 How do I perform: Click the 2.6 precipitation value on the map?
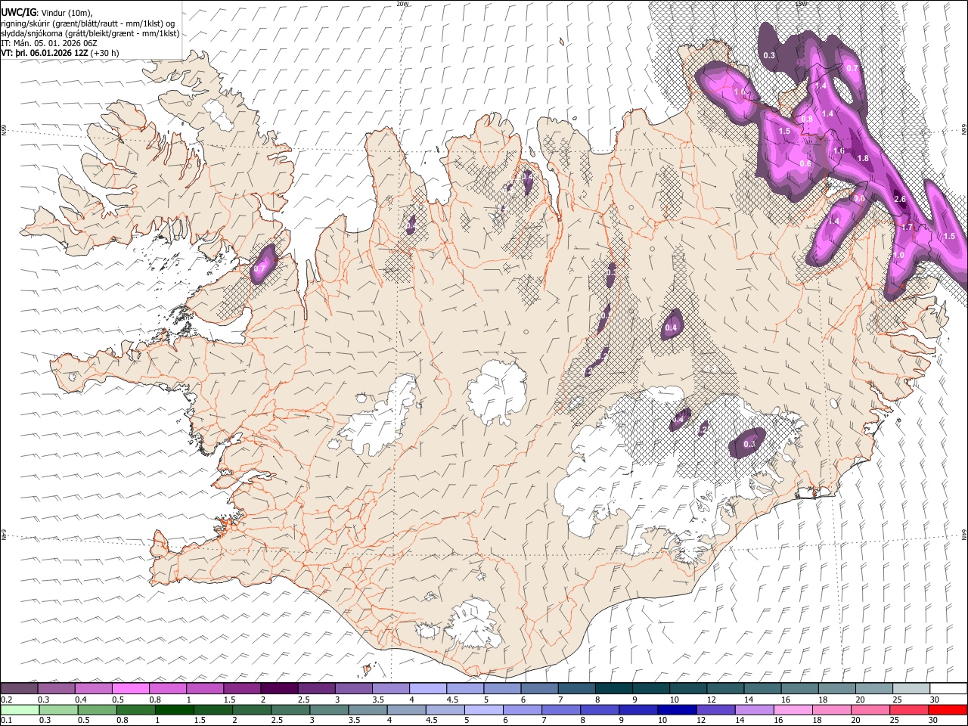[x=900, y=200]
